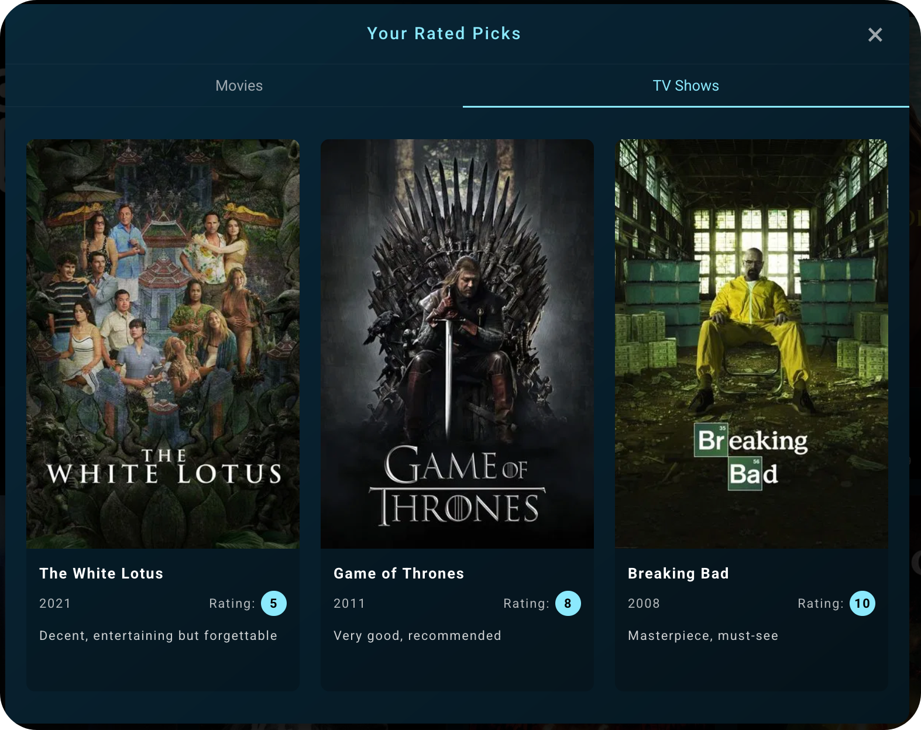This screenshot has height=730, width=921.
Task: Click the 2008 release year label
Action: tap(644, 604)
